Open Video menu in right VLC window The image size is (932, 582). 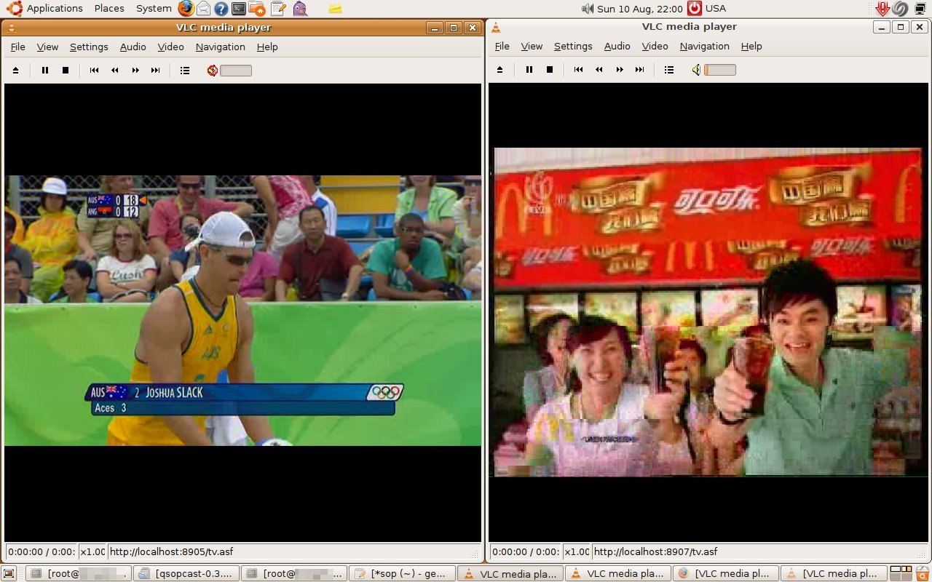655,46
